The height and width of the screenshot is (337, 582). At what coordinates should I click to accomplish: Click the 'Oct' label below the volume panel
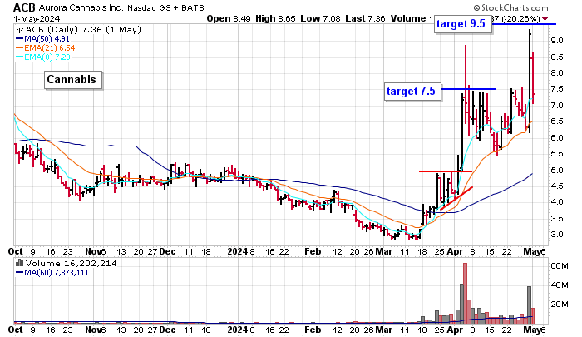(15, 330)
